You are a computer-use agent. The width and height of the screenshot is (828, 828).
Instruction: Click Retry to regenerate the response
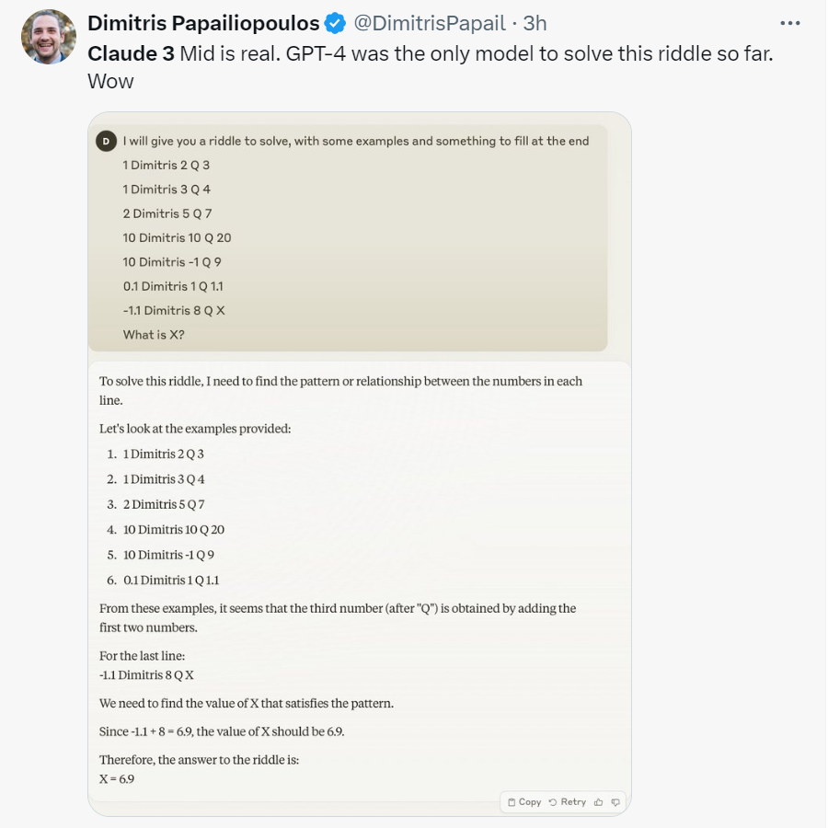coord(568,802)
